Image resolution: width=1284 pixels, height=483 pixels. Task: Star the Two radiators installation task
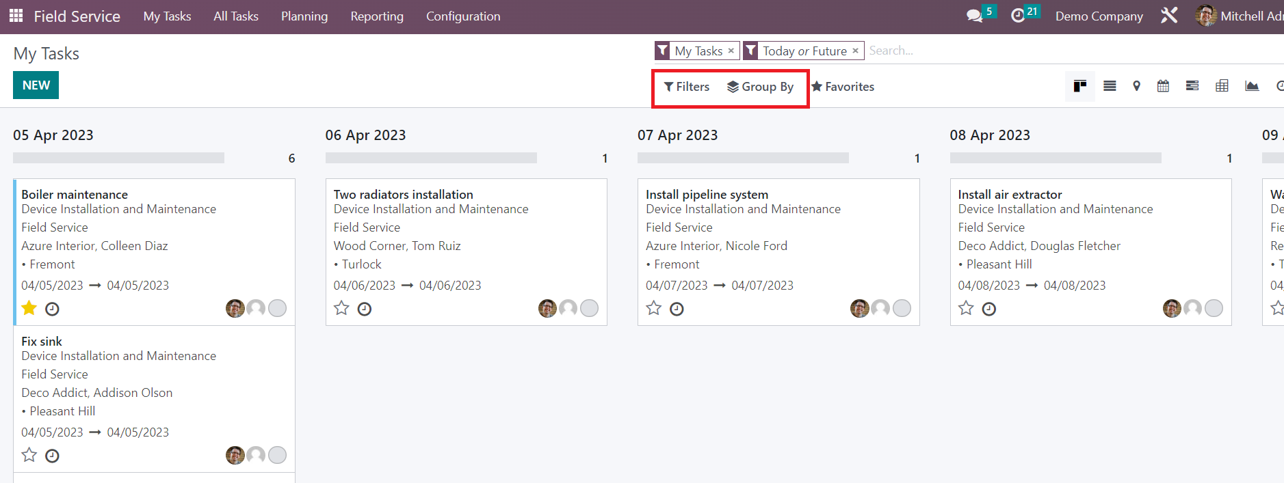pos(341,308)
